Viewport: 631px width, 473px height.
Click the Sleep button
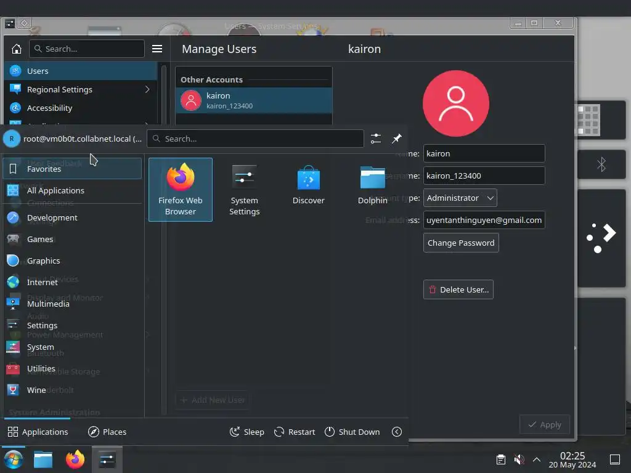[246, 432]
